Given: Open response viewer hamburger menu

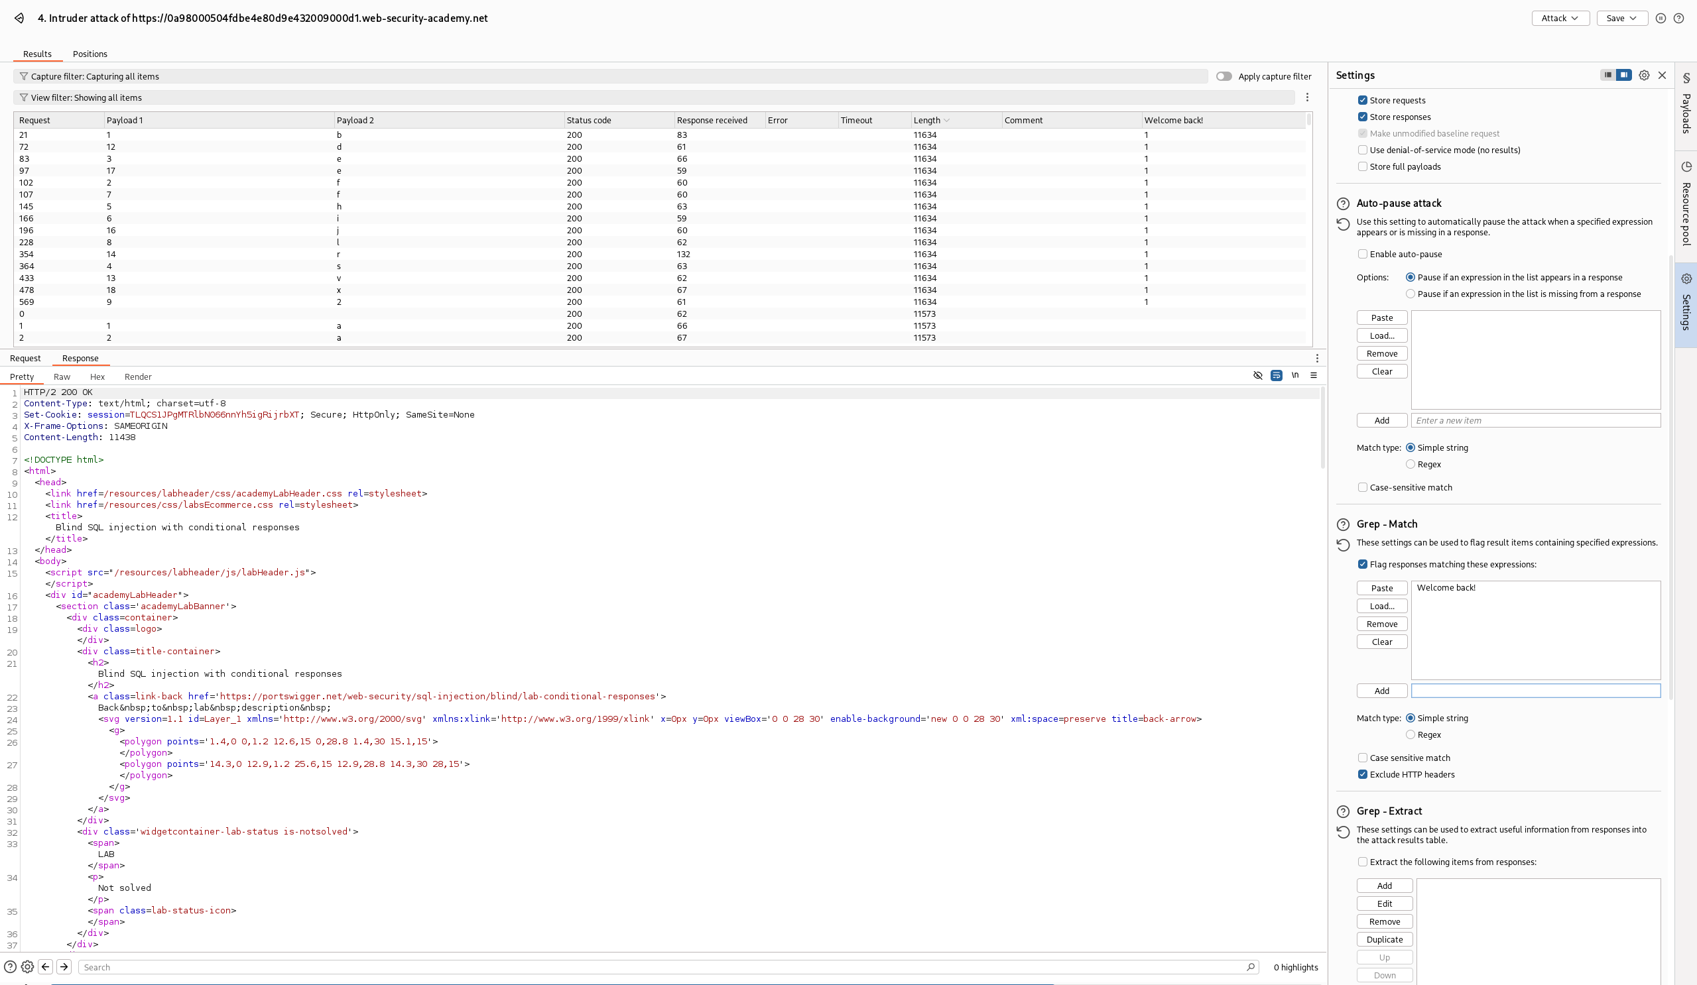Looking at the screenshot, I should 1313,375.
